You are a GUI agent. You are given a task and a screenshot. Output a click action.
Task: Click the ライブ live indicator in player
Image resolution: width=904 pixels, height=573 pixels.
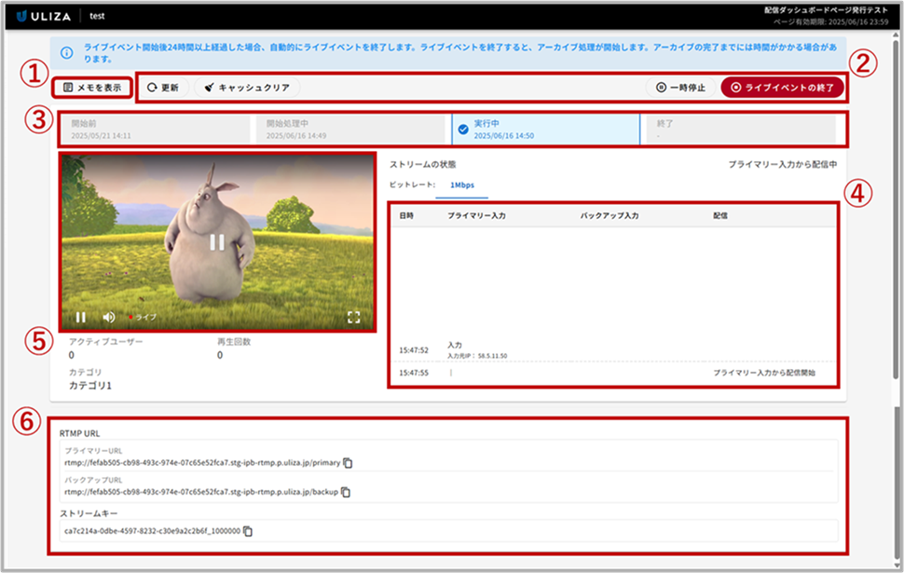click(143, 317)
